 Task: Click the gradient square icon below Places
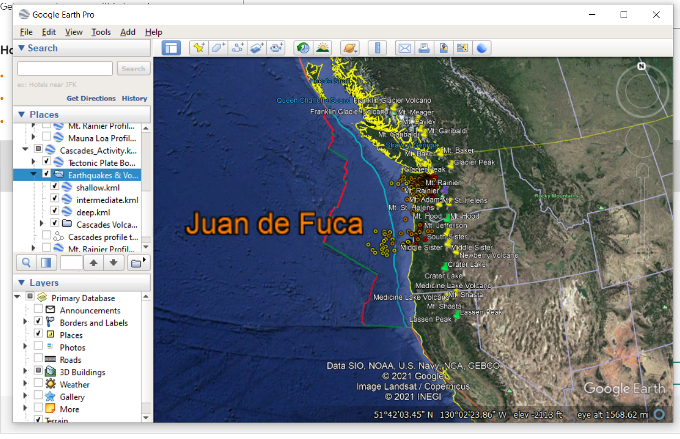[x=47, y=263]
